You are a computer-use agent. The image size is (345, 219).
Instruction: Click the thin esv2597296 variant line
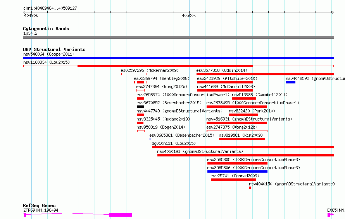pos(134,74)
